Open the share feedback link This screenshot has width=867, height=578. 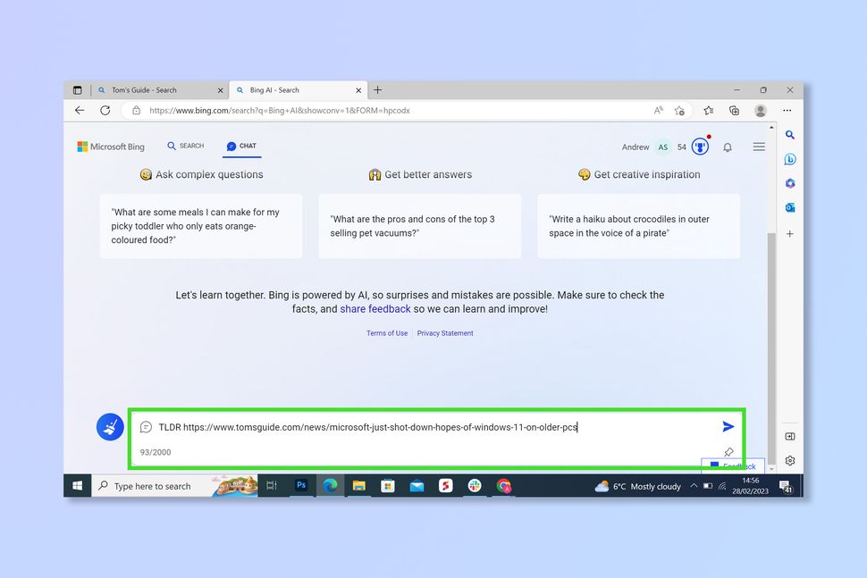click(x=375, y=308)
